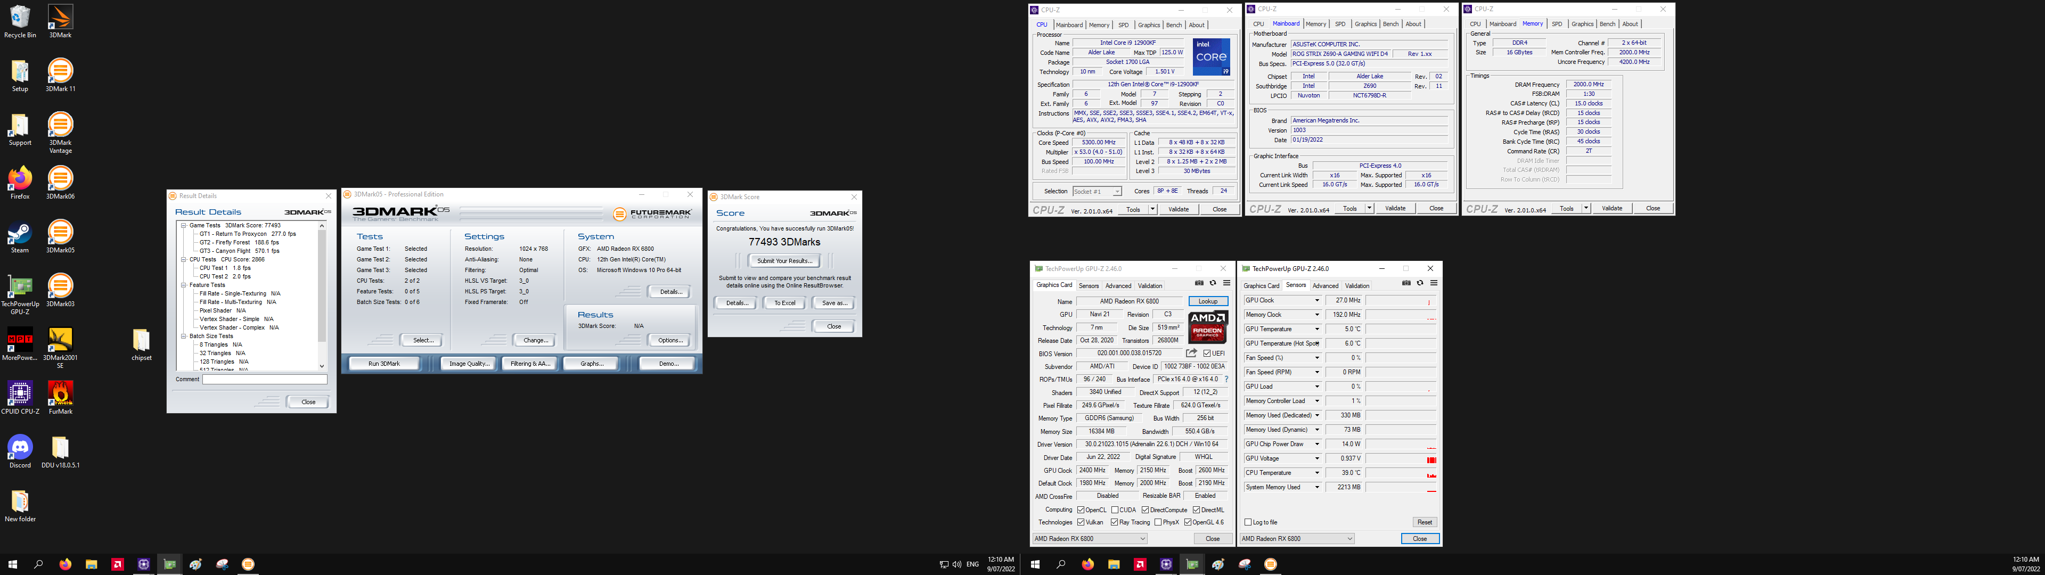2045x575 pixels.
Task: Open the System Memory Used sensor dropdown
Action: coord(1317,488)
